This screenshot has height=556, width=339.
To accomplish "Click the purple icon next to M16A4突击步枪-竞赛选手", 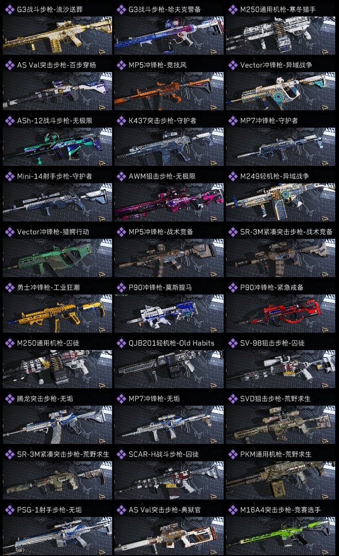I will coord(233,510).
